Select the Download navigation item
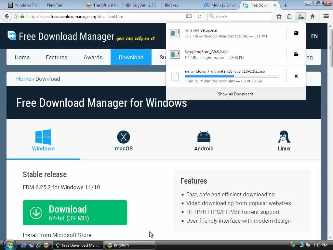 pyautogui.click(x=131, y=57)
